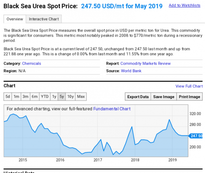
Task: Select the YTD chart range
Action: point(45,97)
